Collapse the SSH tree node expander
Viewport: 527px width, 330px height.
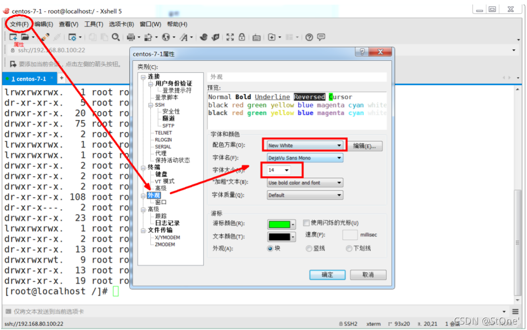tap(151, 105)
